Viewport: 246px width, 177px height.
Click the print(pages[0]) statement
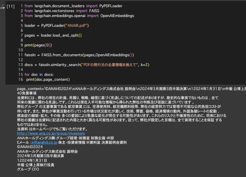(x=38, y=45)
